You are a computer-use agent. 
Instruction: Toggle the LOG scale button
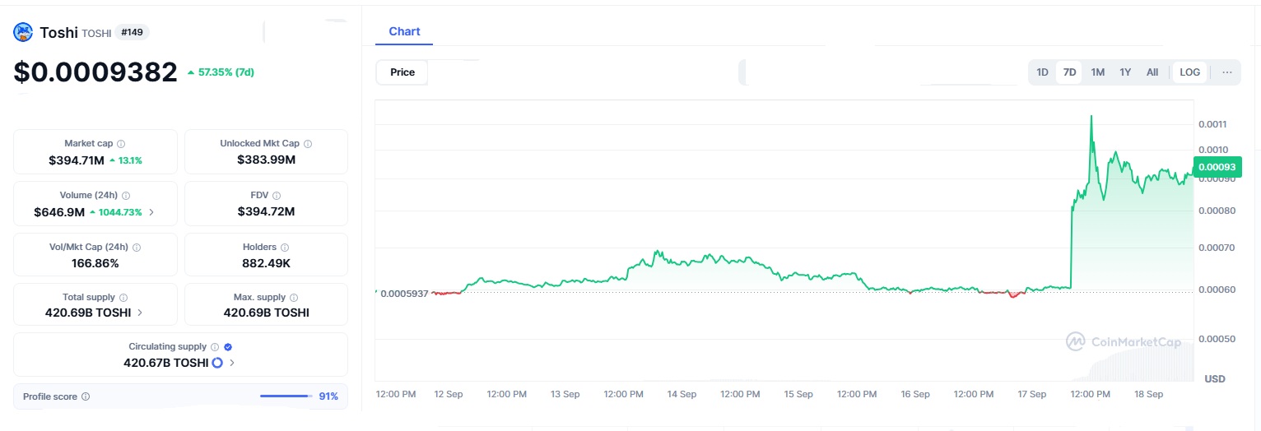1190,72
